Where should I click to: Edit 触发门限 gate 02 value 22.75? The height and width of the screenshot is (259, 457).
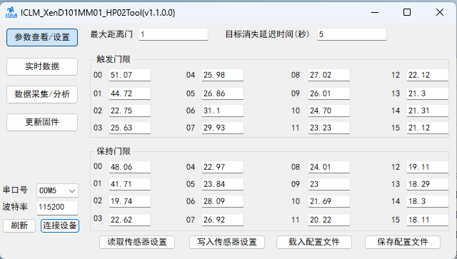point(130,111)
